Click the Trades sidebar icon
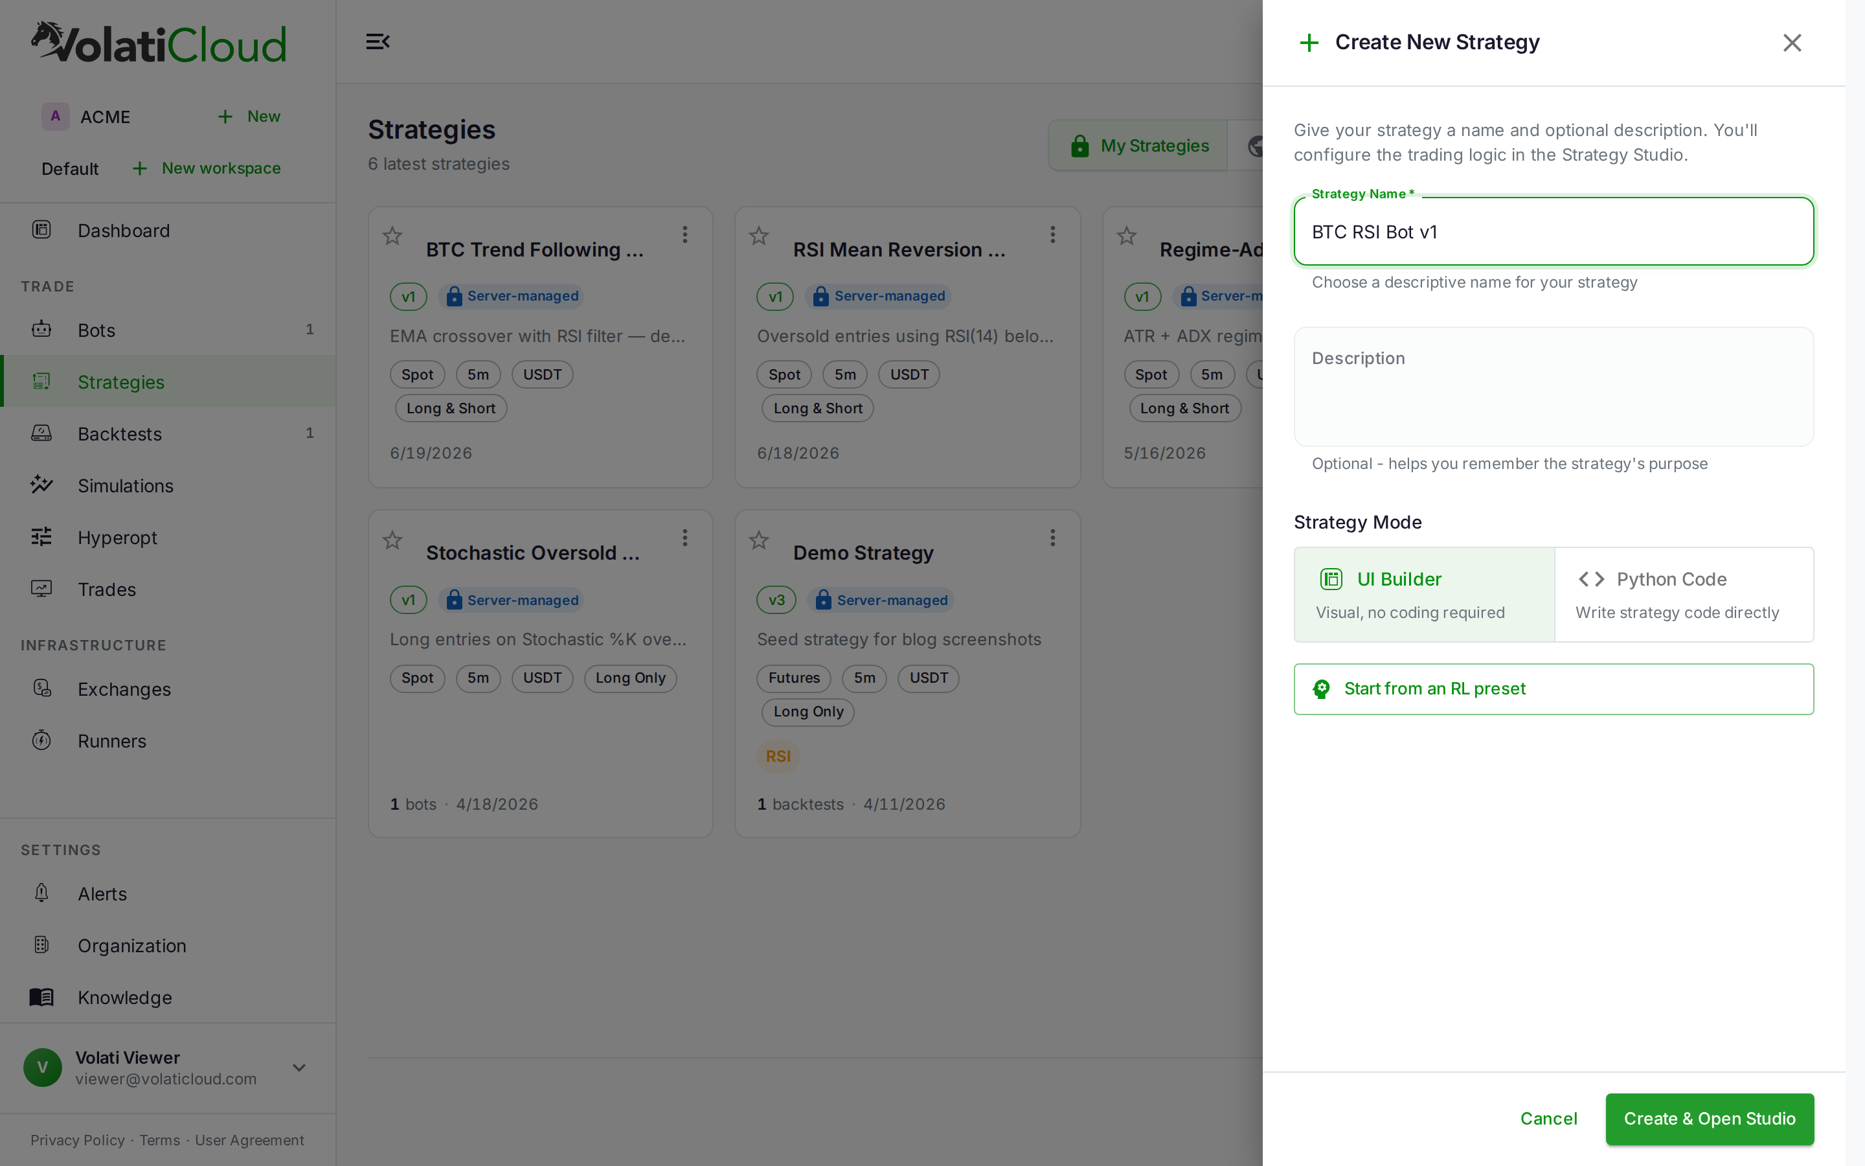 click(x=41, y=589)
